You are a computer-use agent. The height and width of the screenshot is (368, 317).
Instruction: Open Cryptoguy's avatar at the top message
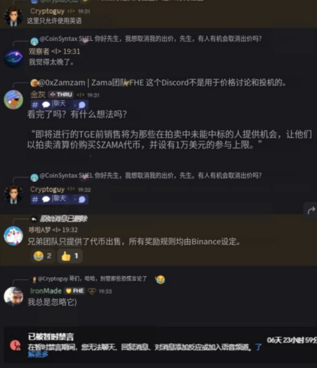tap(13, 16)
